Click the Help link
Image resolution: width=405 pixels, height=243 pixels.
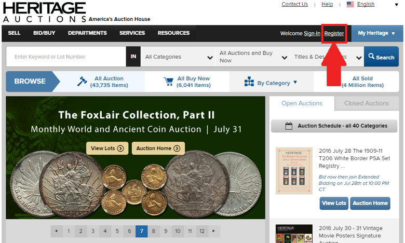coord(327,4)
